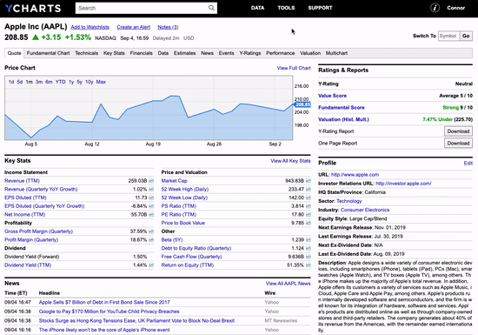Open chart icon for Return on Equity
Viewport: 478px width, 335px height.
pyautogui.click(x=309, y=265)
